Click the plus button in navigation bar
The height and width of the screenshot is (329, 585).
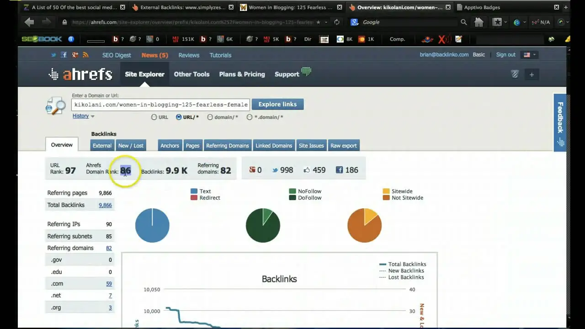click(532, 74)
